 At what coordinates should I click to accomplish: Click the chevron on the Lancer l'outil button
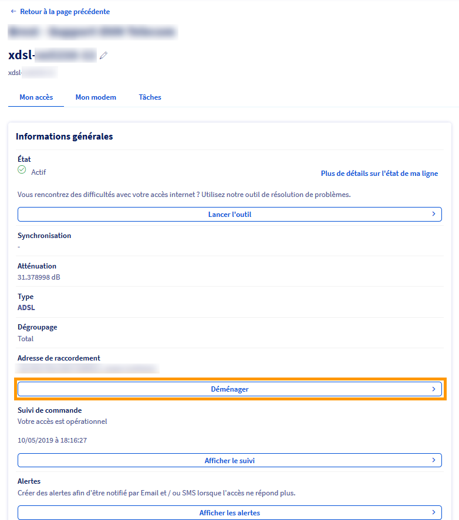point(433,214)
